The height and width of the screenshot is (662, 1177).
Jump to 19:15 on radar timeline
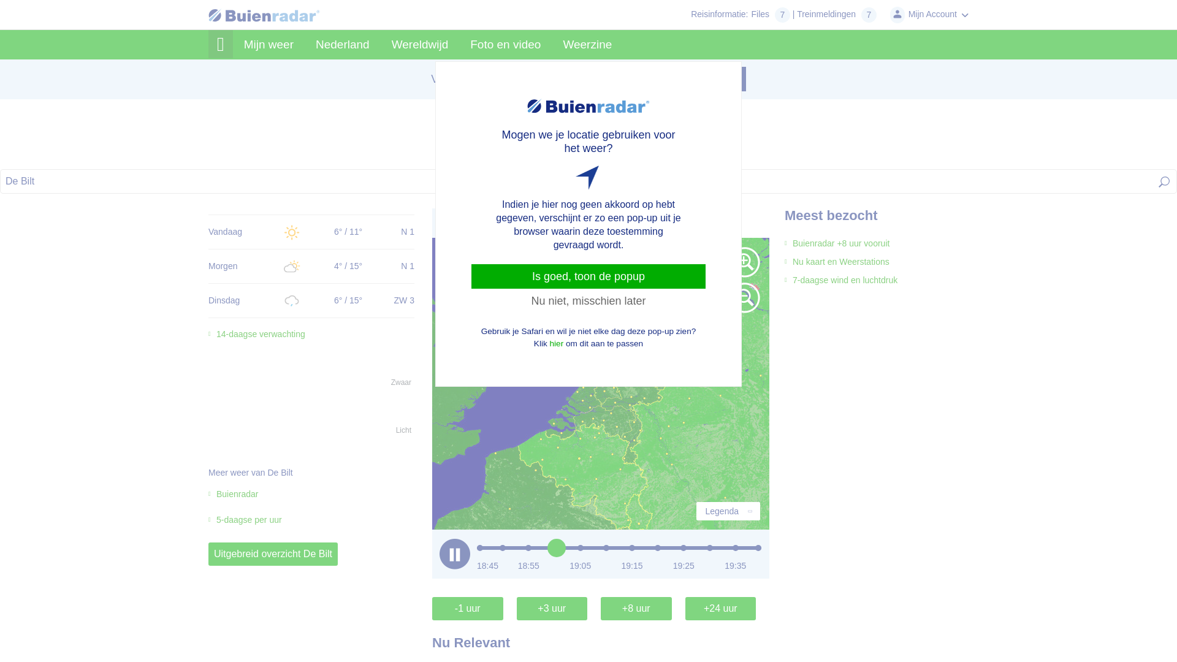click(x=632, y=566)
